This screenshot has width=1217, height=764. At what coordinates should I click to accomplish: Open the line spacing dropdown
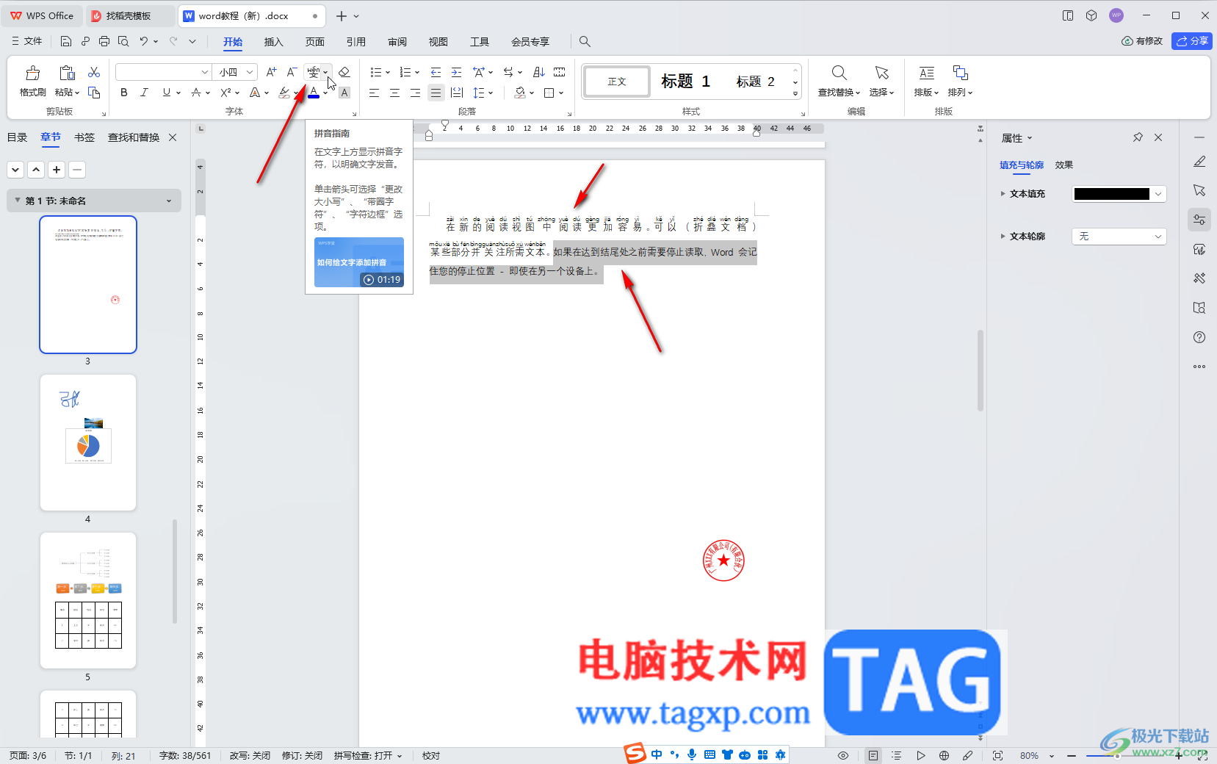491,93
